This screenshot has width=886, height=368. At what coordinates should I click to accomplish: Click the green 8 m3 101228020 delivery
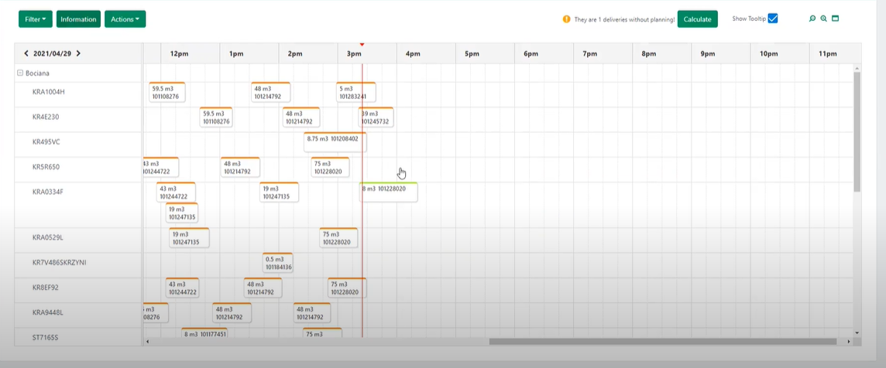[389, 193]
